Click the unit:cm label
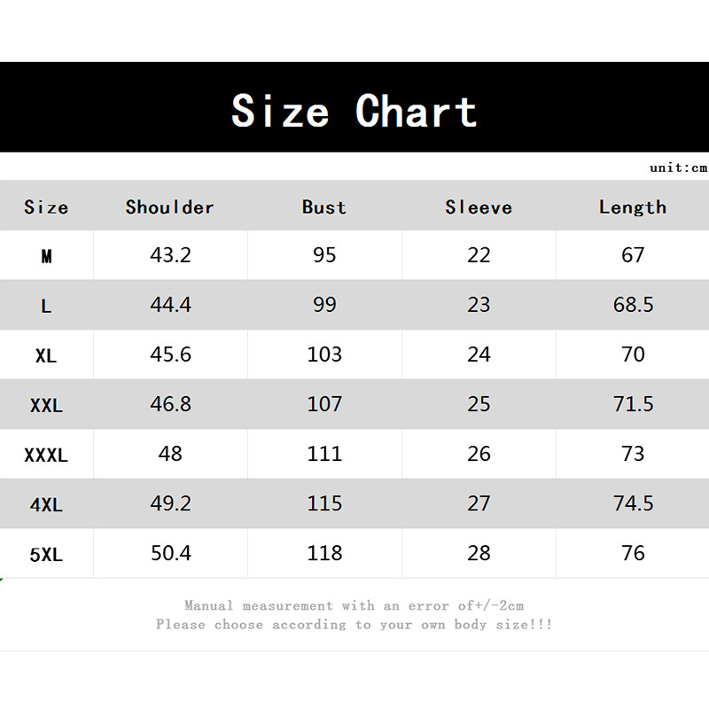This screenshot has height=709, width=709. click(678, 168)
